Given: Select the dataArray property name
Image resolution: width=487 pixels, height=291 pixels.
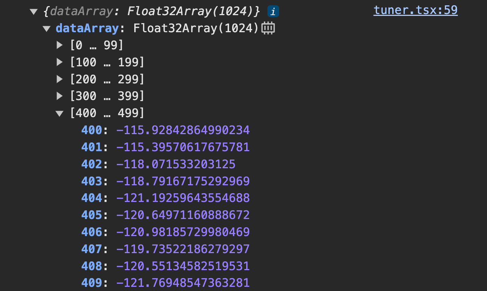Looking at the screenshot, I should 87,28.
